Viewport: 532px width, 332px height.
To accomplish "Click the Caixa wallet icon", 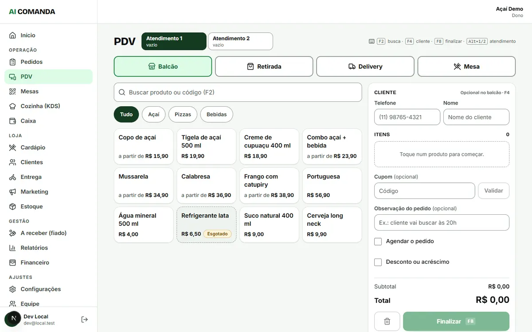I will point(12,121).
